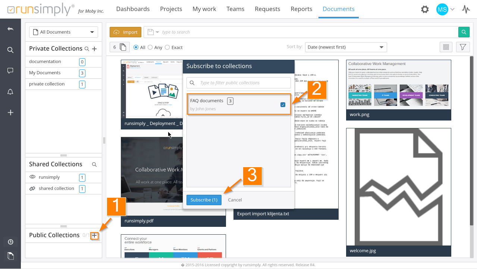The height and width of the screenshot is (269, 477).
Task: Cancel the subscribe dialog
Action: coord(235,200)
